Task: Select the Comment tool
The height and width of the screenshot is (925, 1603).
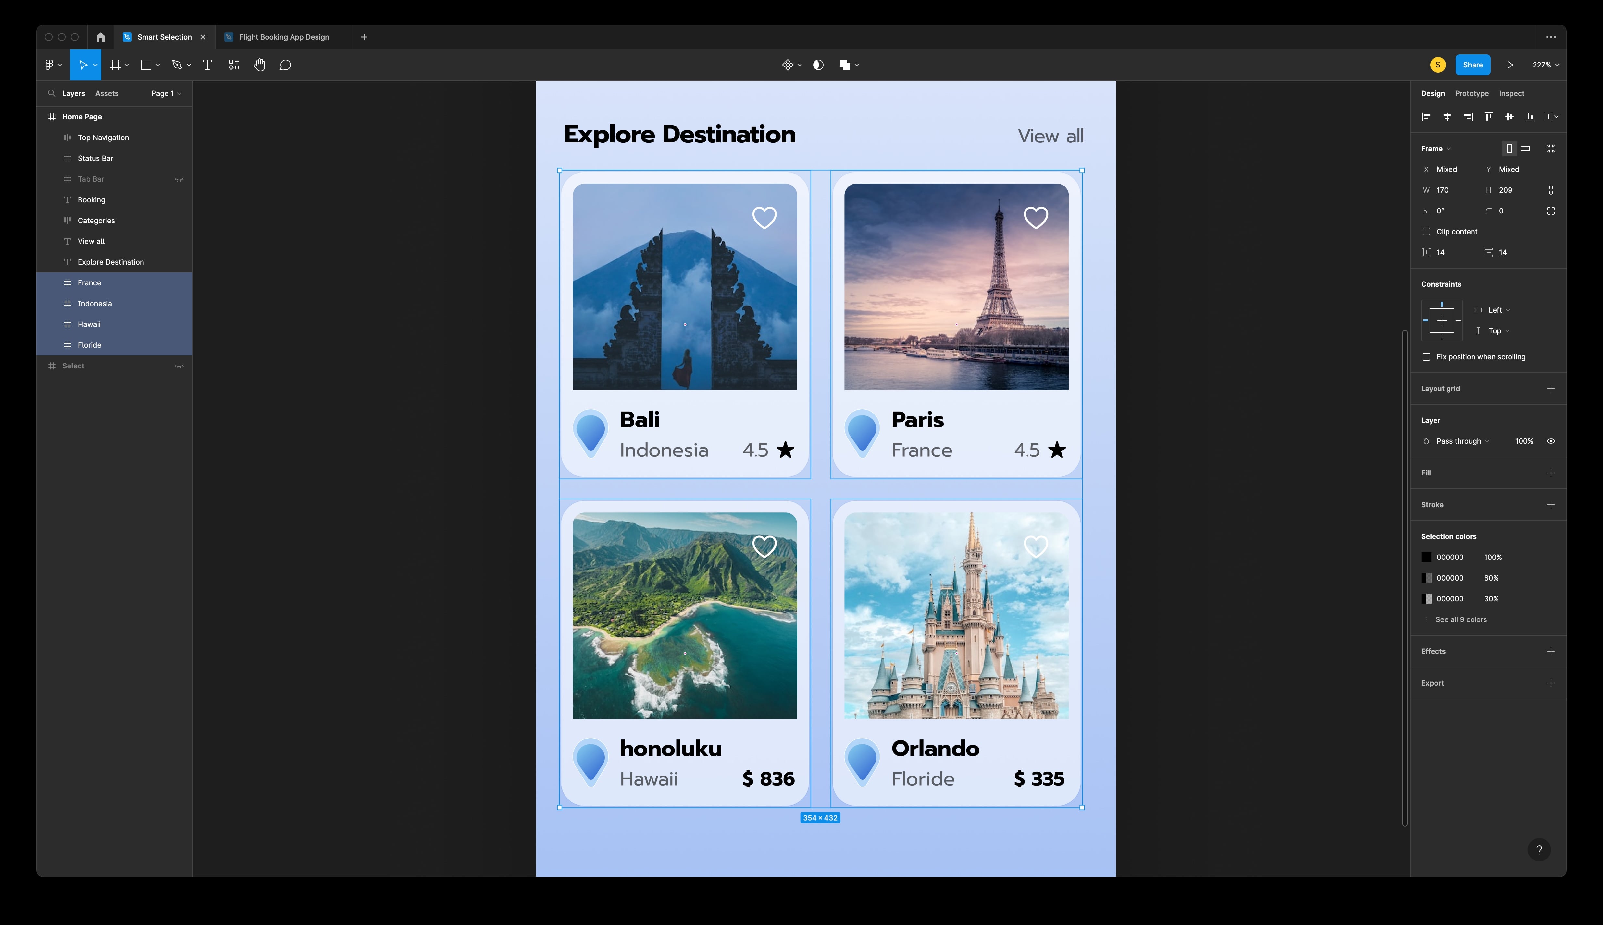Action: click(x=285, y=65)
